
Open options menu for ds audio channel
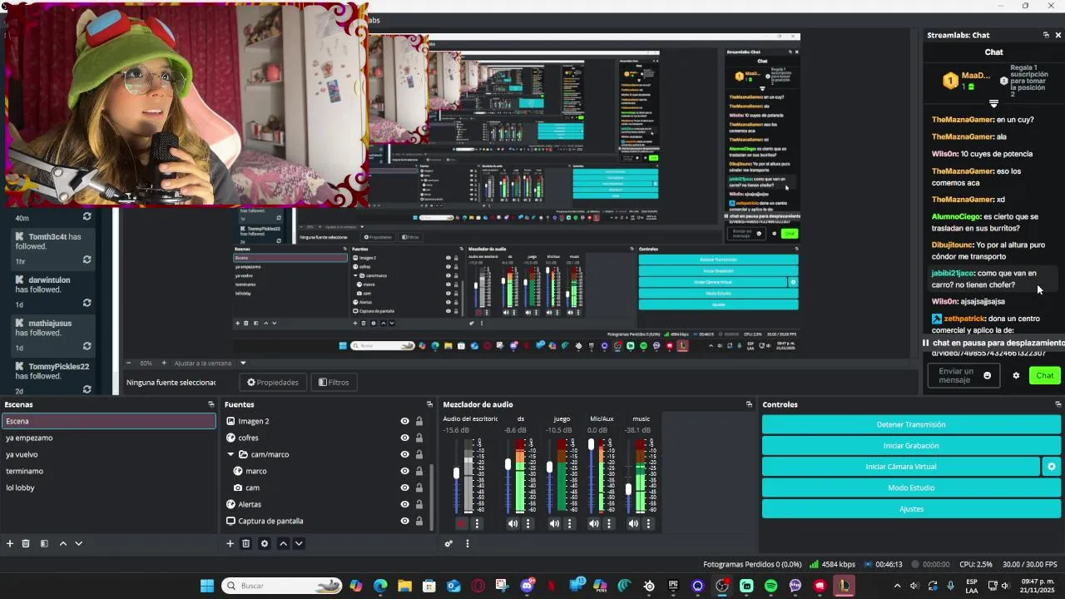528,523
